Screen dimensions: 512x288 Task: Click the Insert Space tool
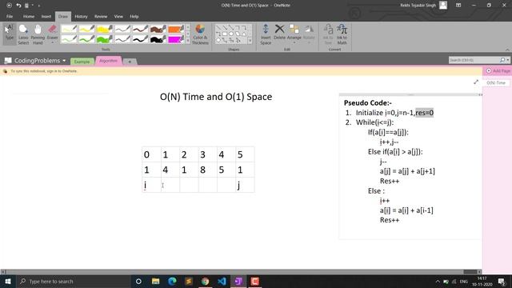[266, 34]
